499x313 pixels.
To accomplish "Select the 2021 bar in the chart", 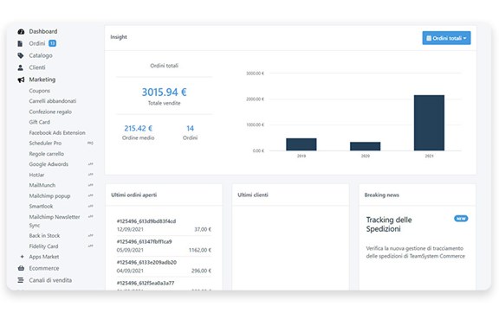I will click(429, 123).
